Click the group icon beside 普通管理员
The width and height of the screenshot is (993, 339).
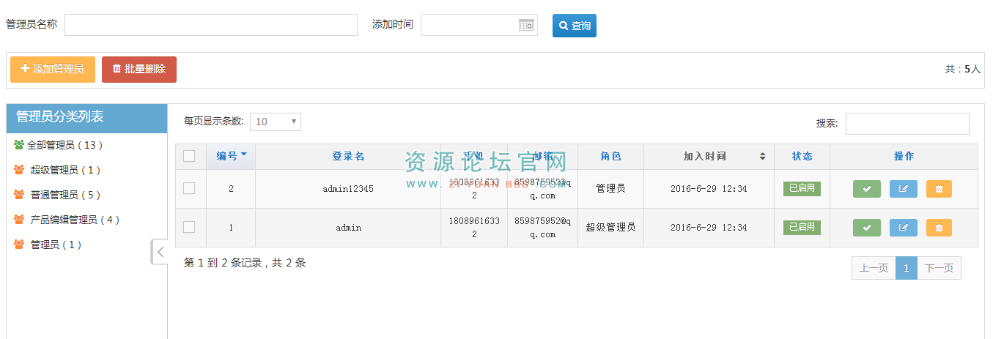click(19, 195)
